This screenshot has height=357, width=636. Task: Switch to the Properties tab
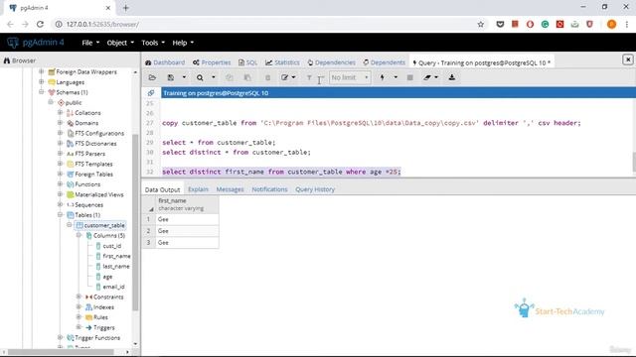click(x=212, y=62)
